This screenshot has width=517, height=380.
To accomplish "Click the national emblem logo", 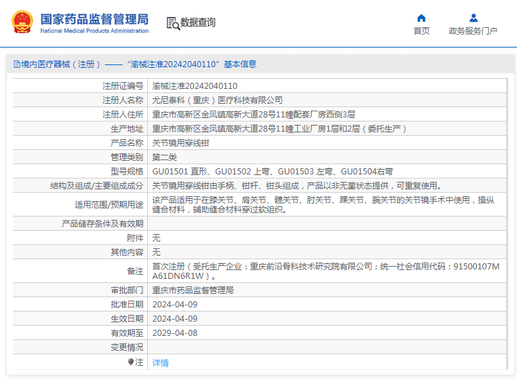I will 22,22.
